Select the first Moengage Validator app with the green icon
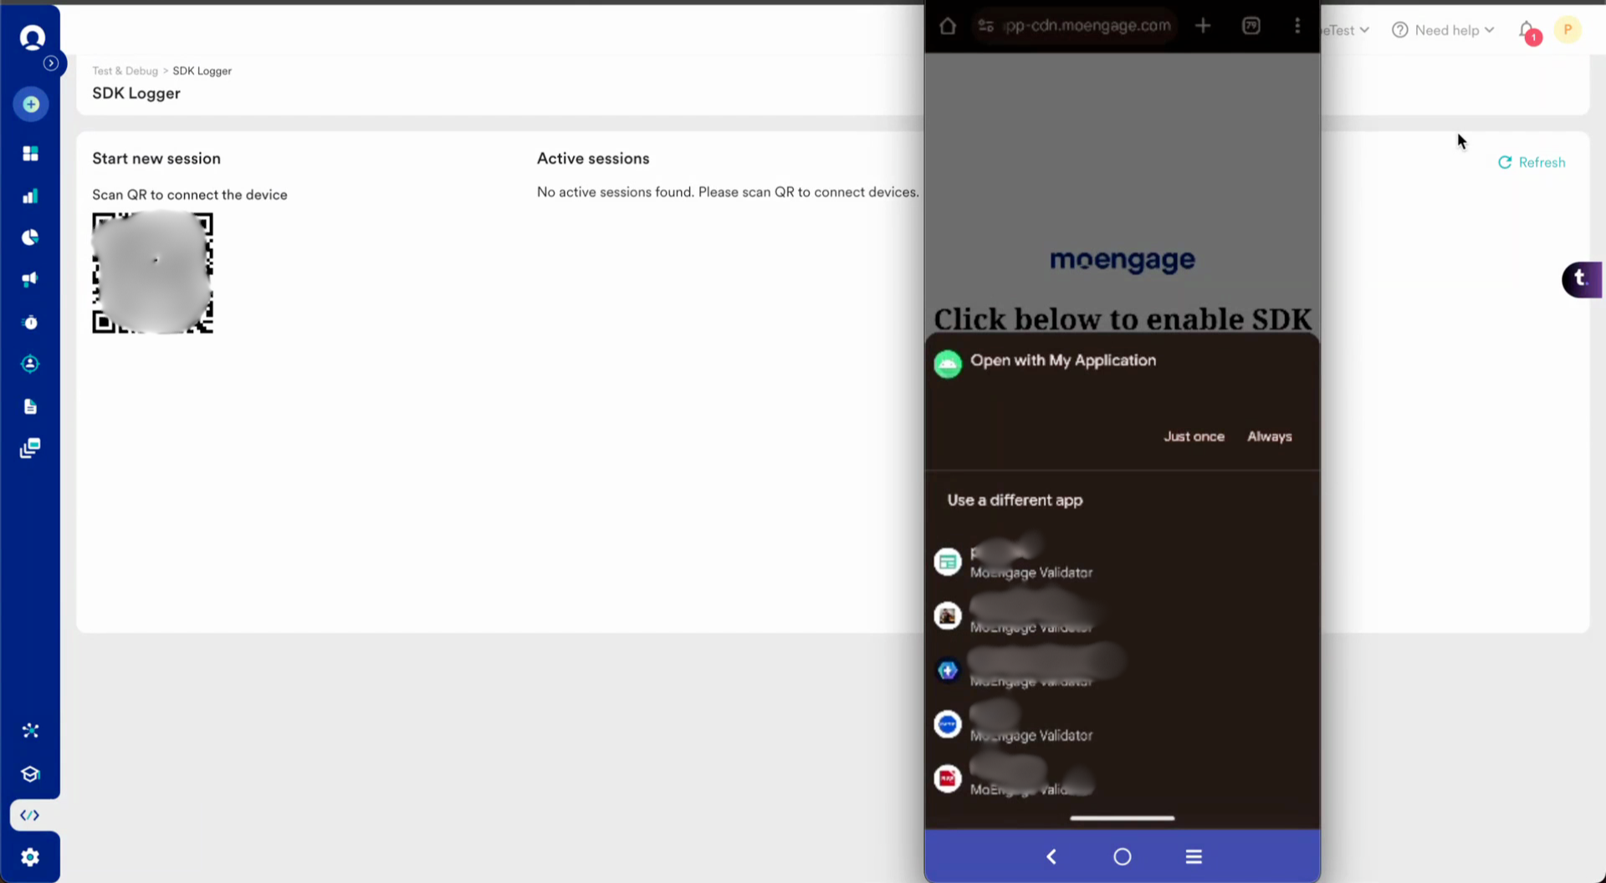The image size is (1606, 883). (1122, 562)
